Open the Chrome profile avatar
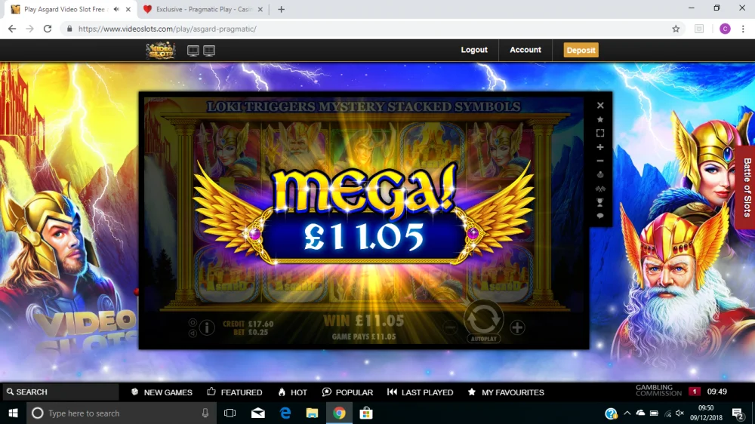 [x=725, y=29]
